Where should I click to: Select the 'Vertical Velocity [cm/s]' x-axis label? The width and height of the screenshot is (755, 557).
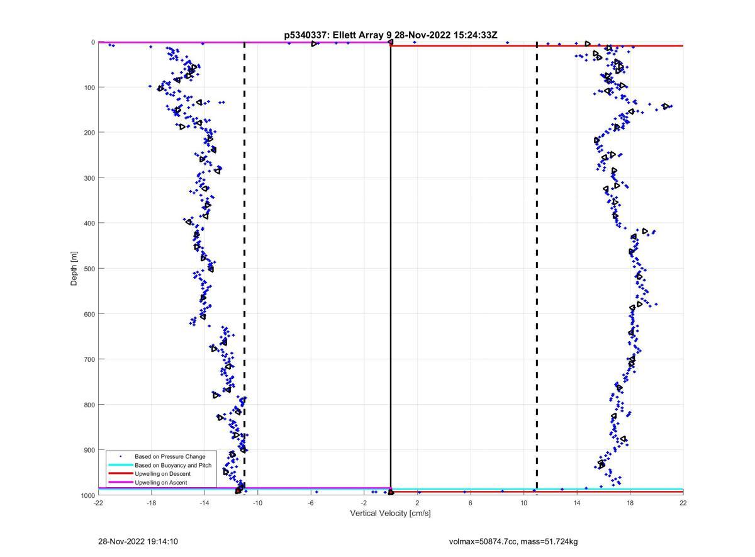390,514
